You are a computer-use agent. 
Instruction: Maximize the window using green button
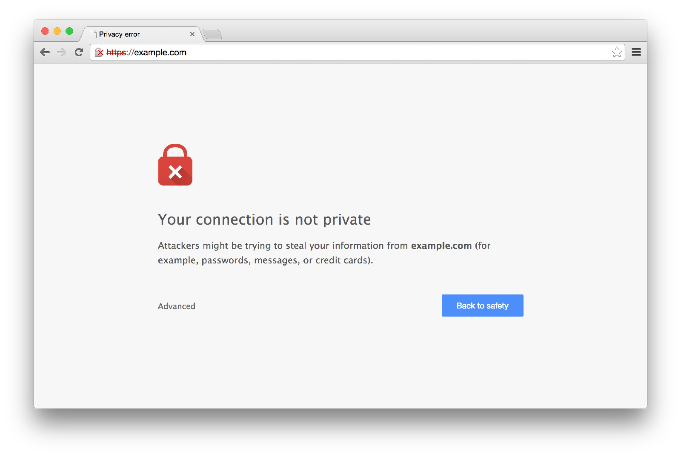[69, 31]
